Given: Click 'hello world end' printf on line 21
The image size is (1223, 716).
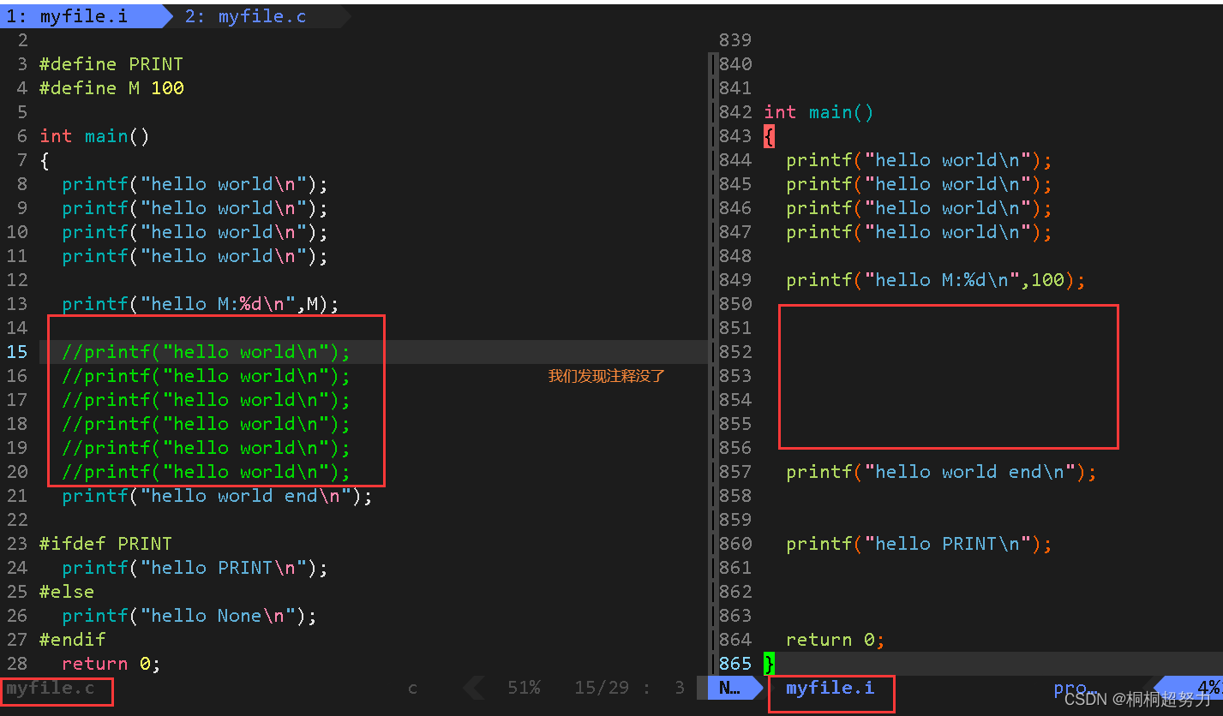Looking at the screenshot, I should coord(217,496).
